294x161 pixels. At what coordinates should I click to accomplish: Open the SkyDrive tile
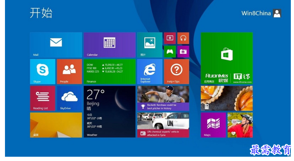[x=69, y=98]
